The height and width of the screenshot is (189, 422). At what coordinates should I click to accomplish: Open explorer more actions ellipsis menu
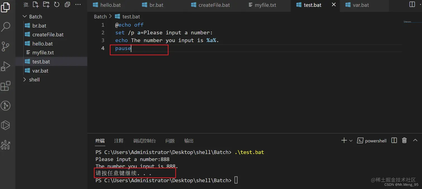pos(78,4)
